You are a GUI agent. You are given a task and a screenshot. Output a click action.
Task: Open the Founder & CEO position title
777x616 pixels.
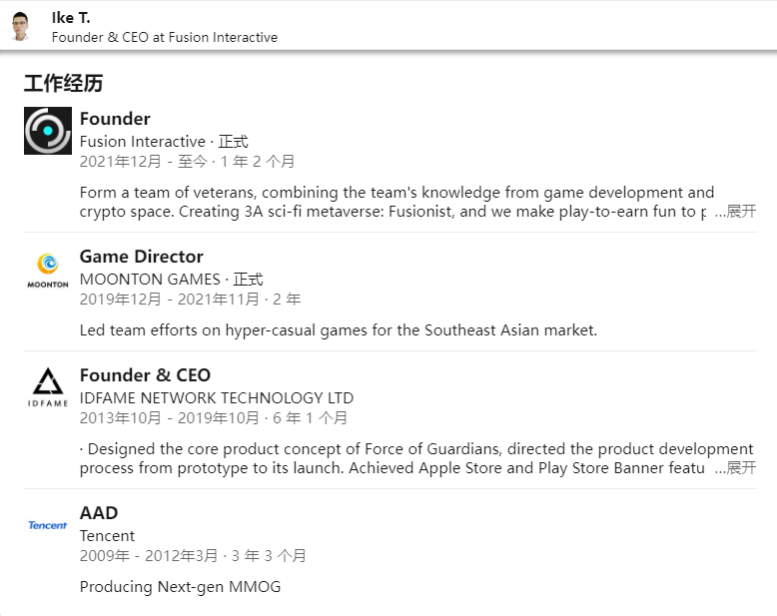click(x=145, y=375)
